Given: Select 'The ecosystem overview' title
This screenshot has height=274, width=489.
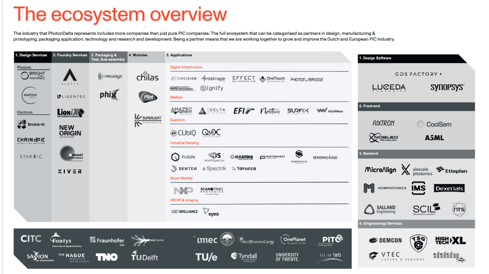Looking at the screenshot, I should [x=120, y=14].
